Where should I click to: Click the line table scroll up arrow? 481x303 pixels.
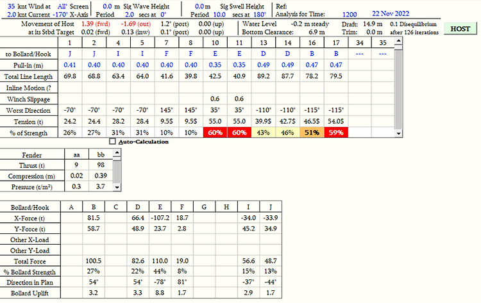pyautogui.click(x=398, y=41)
